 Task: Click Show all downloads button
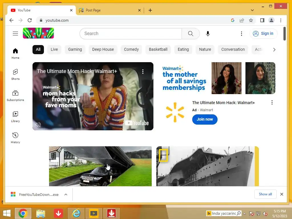click(x=265, y=194)
